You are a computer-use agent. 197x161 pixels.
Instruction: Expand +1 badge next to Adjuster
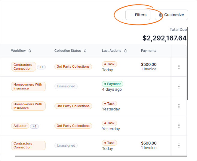(34, 126)
